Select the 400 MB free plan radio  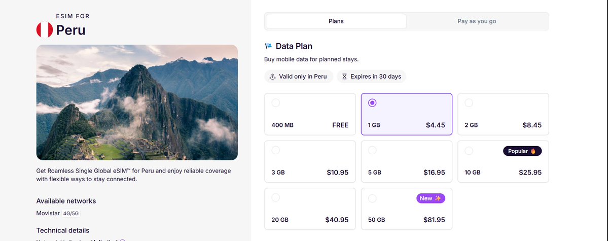[x=276, y=103]
